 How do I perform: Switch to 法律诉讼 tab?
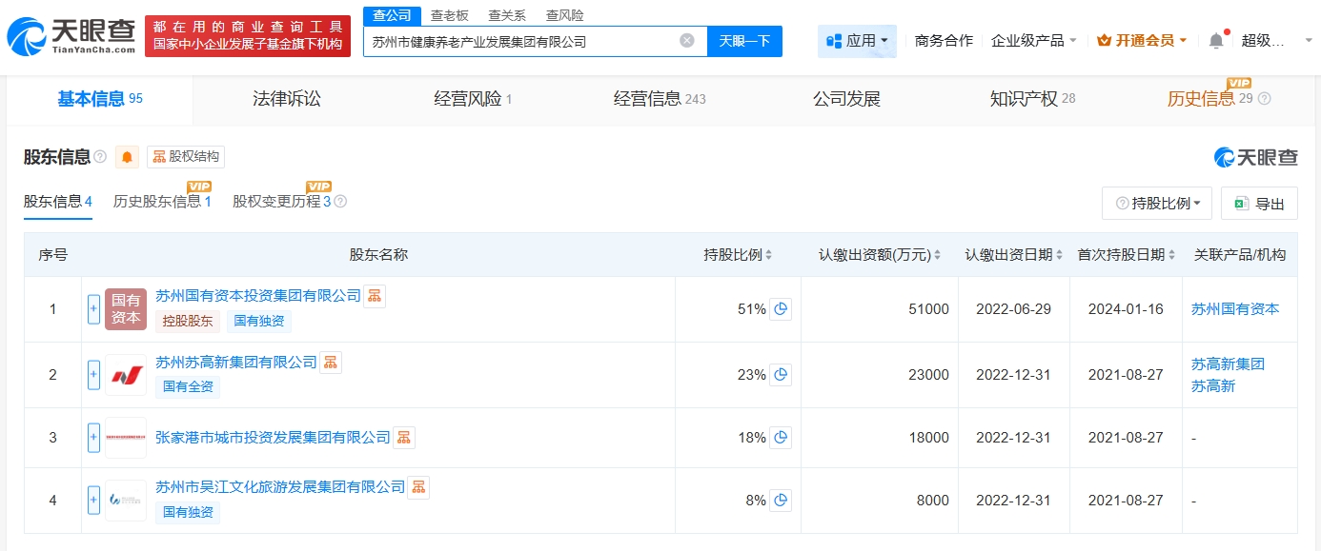[286, 99]
